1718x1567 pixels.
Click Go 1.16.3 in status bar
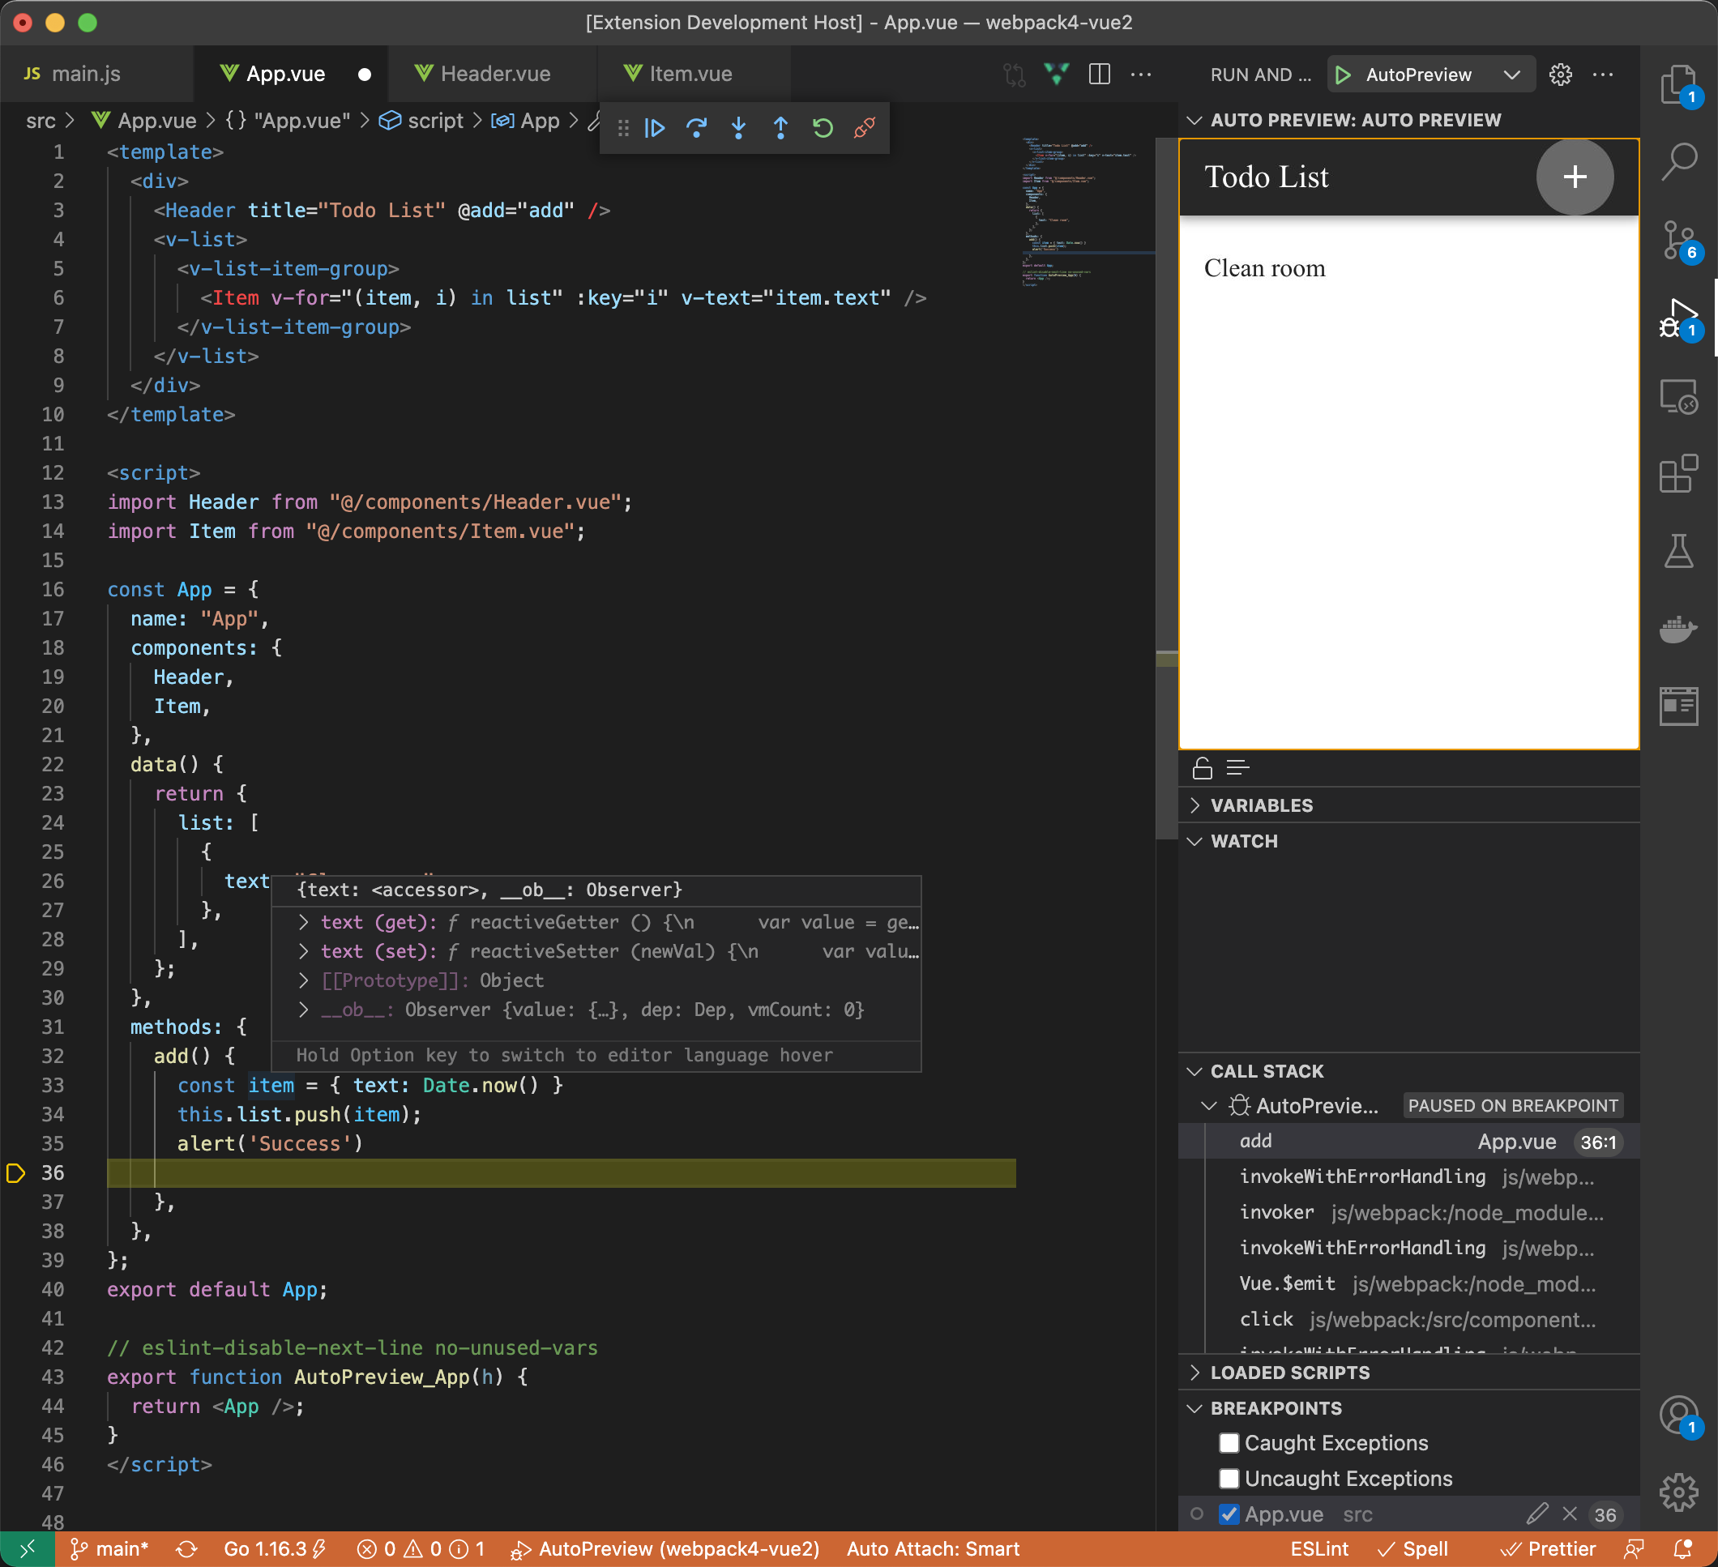click(275, 1549)
